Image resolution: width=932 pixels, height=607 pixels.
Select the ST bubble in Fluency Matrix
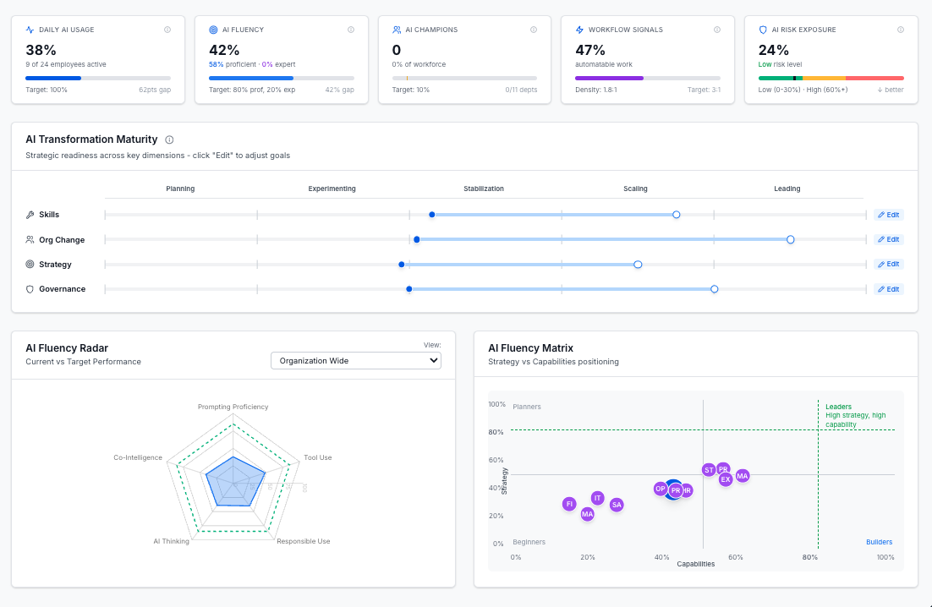[x=708, y=470]
